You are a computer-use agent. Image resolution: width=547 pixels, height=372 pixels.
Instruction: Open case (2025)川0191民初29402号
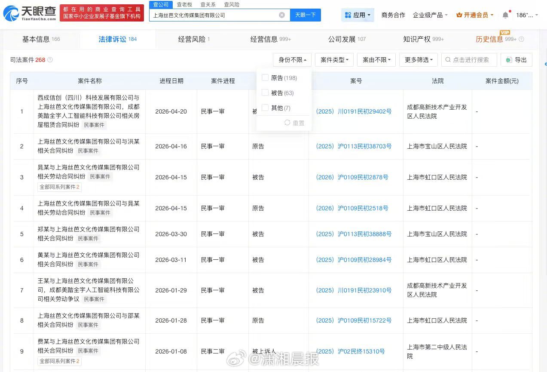[x=354, y=111]
